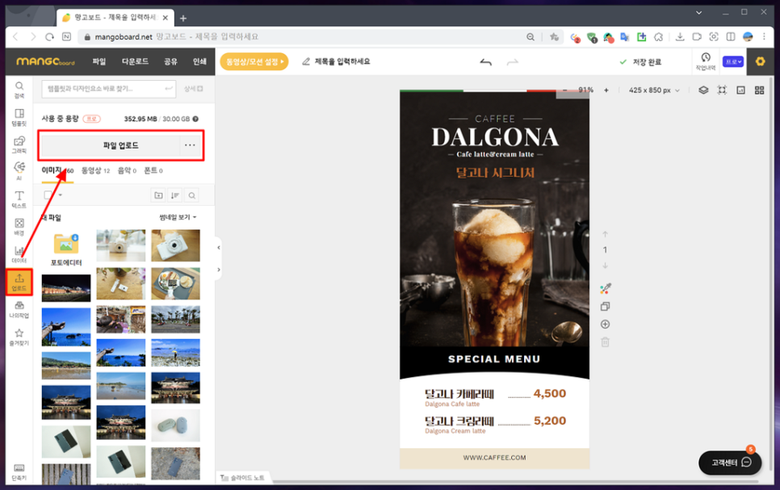Click the undo arrow in top toolbar
This screenshot has width=780, height=490.
[x=485, y=61]
